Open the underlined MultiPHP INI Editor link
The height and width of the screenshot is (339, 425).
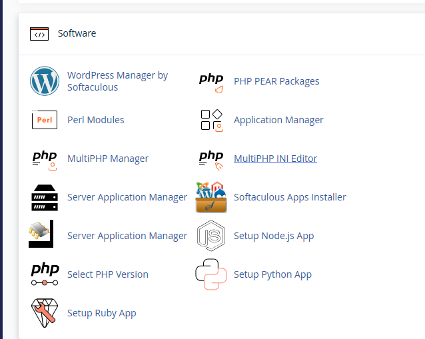[x=275, y=159]
